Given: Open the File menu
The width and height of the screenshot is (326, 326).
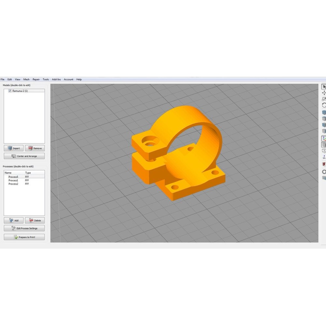Looking at the screenshot, I should tap(3, 80).
